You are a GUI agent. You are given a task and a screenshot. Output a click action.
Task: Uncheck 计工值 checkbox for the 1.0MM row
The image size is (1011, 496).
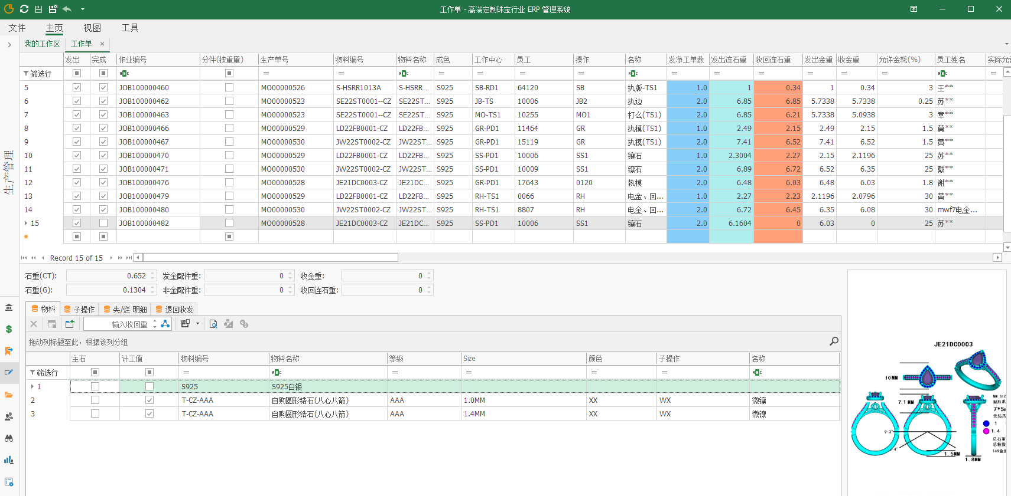149,400
